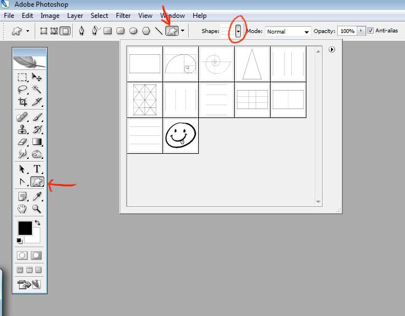Choose Rectangle tool in options bar
The height and width of the screenshot is (316, 405).
pos(108,31)
